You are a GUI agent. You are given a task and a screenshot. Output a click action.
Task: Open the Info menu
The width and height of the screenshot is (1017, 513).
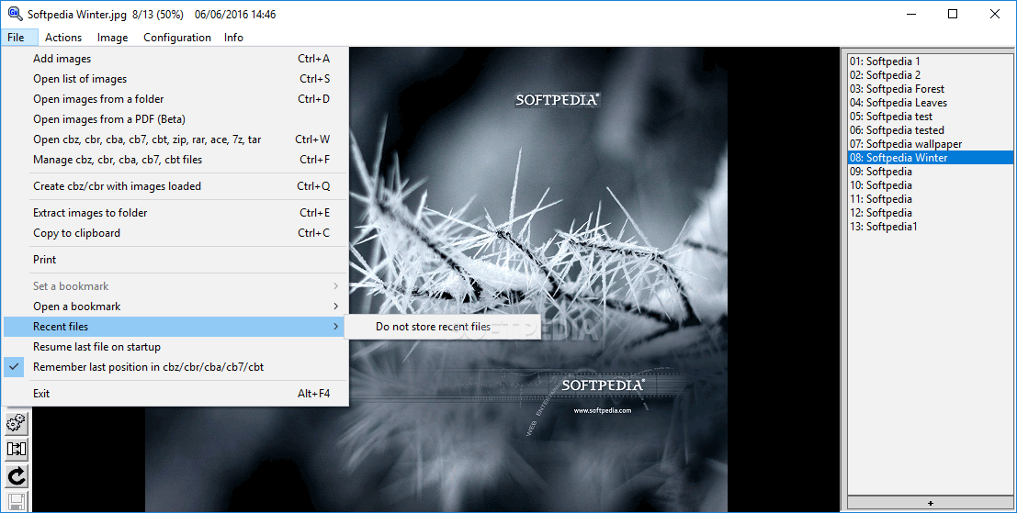233,38
